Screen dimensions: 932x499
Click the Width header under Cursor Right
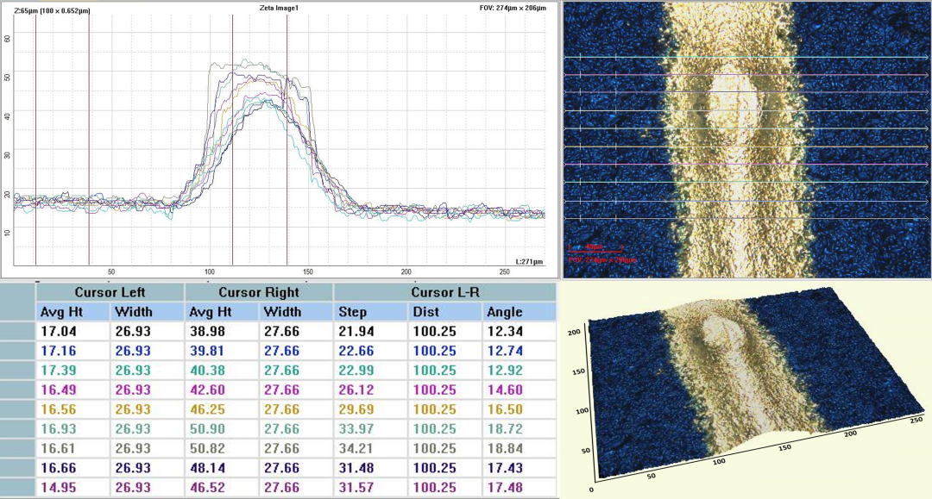pyautogui.click(x=296, y=311)
